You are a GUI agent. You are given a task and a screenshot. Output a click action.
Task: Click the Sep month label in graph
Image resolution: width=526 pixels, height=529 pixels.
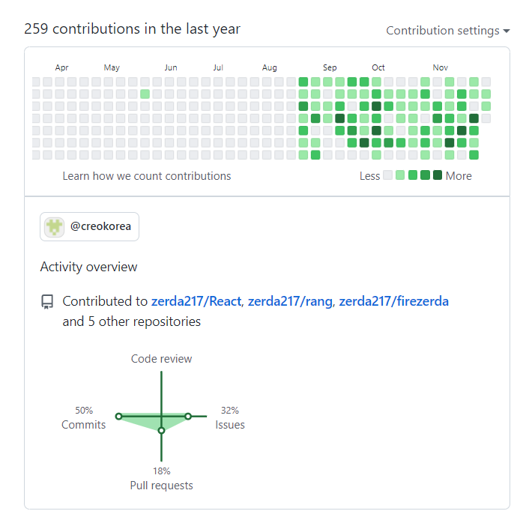coord(330,67)
